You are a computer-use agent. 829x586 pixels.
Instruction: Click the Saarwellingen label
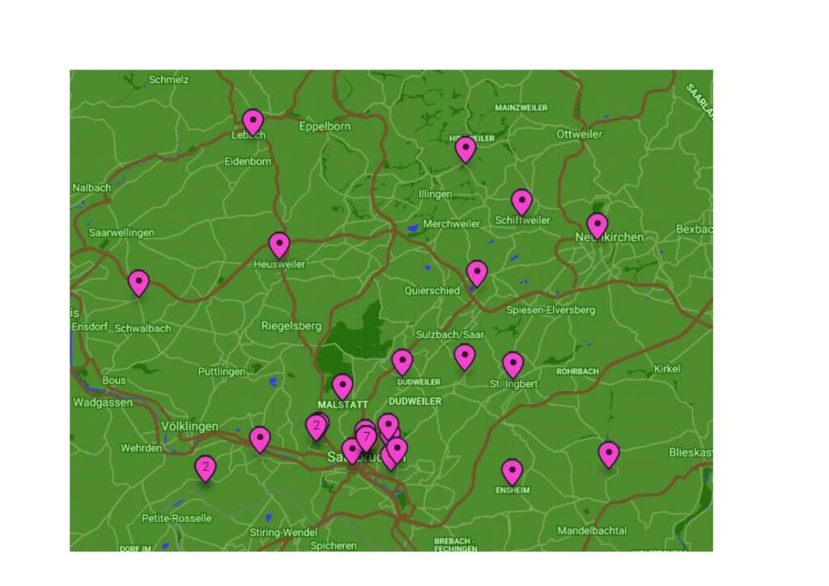(121, 232)
